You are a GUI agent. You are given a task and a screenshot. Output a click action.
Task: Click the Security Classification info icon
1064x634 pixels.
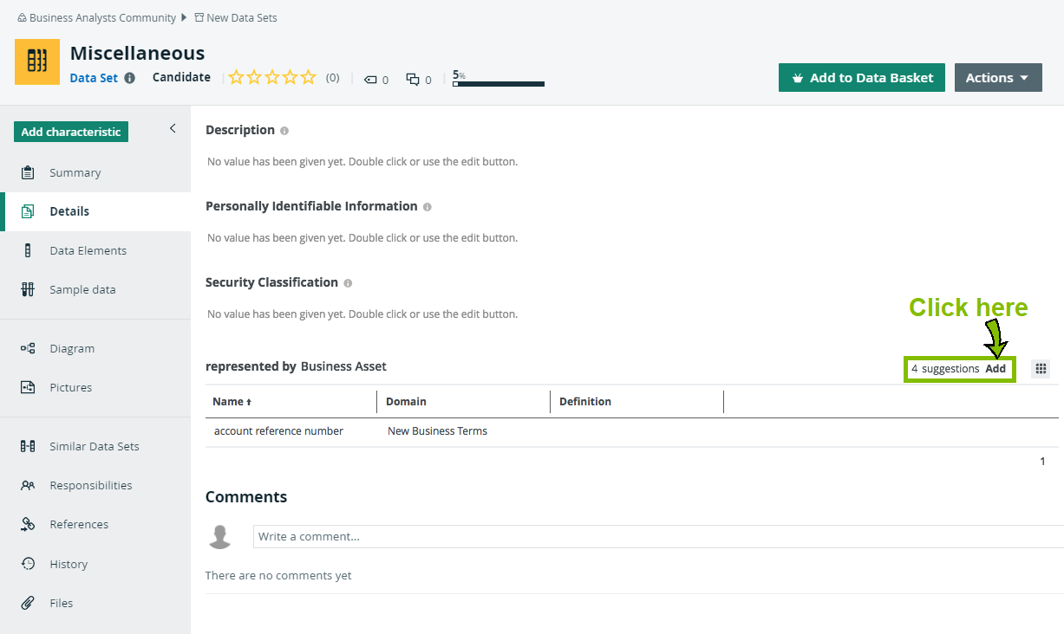coord(348,283)
